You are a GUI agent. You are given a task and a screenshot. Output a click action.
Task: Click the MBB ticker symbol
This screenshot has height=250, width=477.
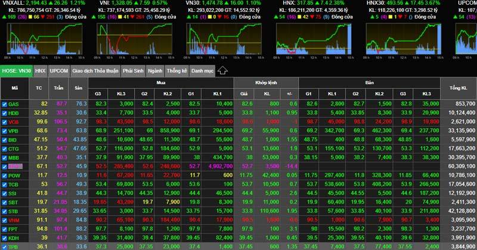coord(14,157)
